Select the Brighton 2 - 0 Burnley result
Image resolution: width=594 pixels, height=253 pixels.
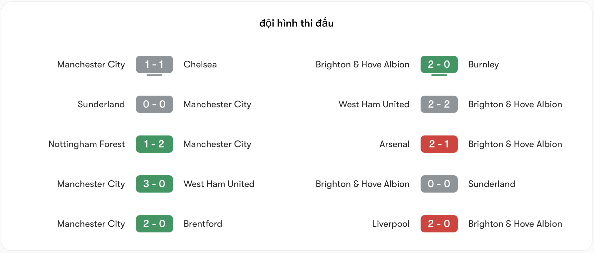439,64
